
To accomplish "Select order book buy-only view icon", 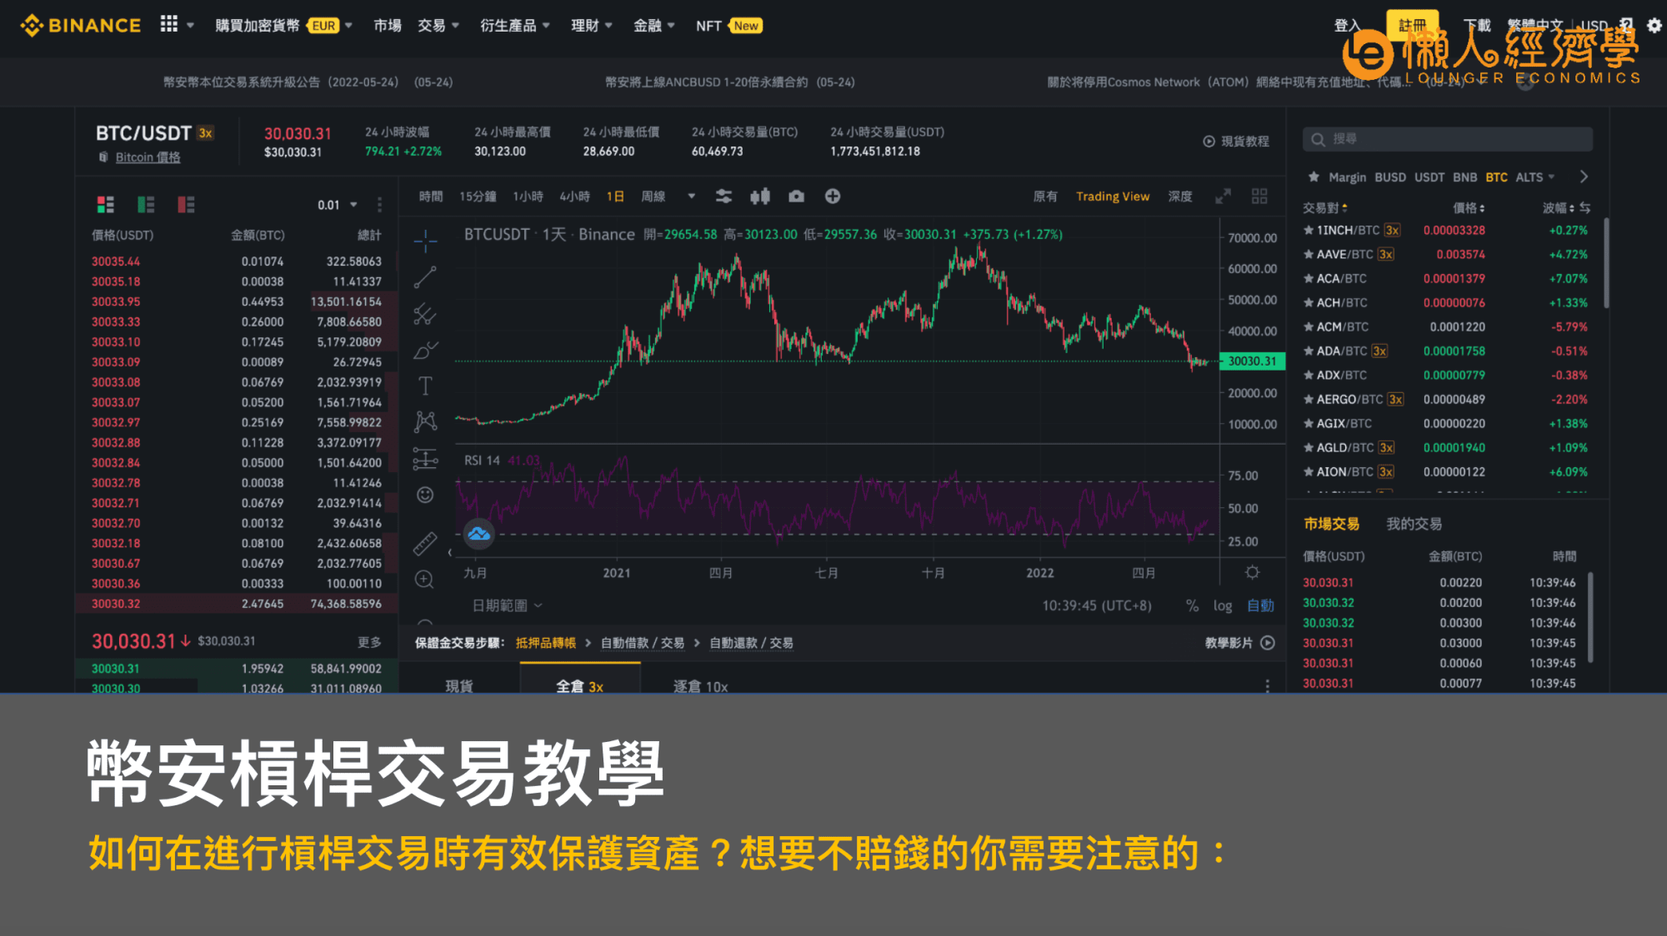I will coord(146,204).
